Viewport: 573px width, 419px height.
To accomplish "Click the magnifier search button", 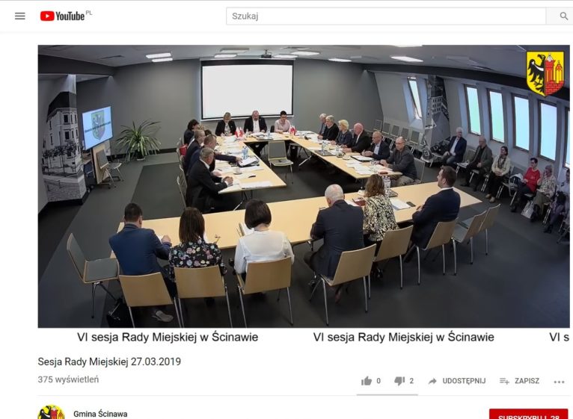I will pyautogui.click(x=563, y=16).
